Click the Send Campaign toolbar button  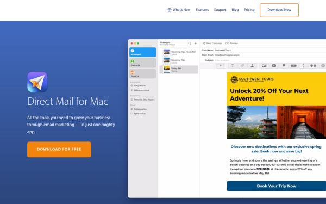click(212, 44)
